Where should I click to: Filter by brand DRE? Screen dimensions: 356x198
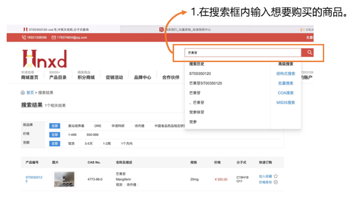pyautogui.click(x=98, y=126)
